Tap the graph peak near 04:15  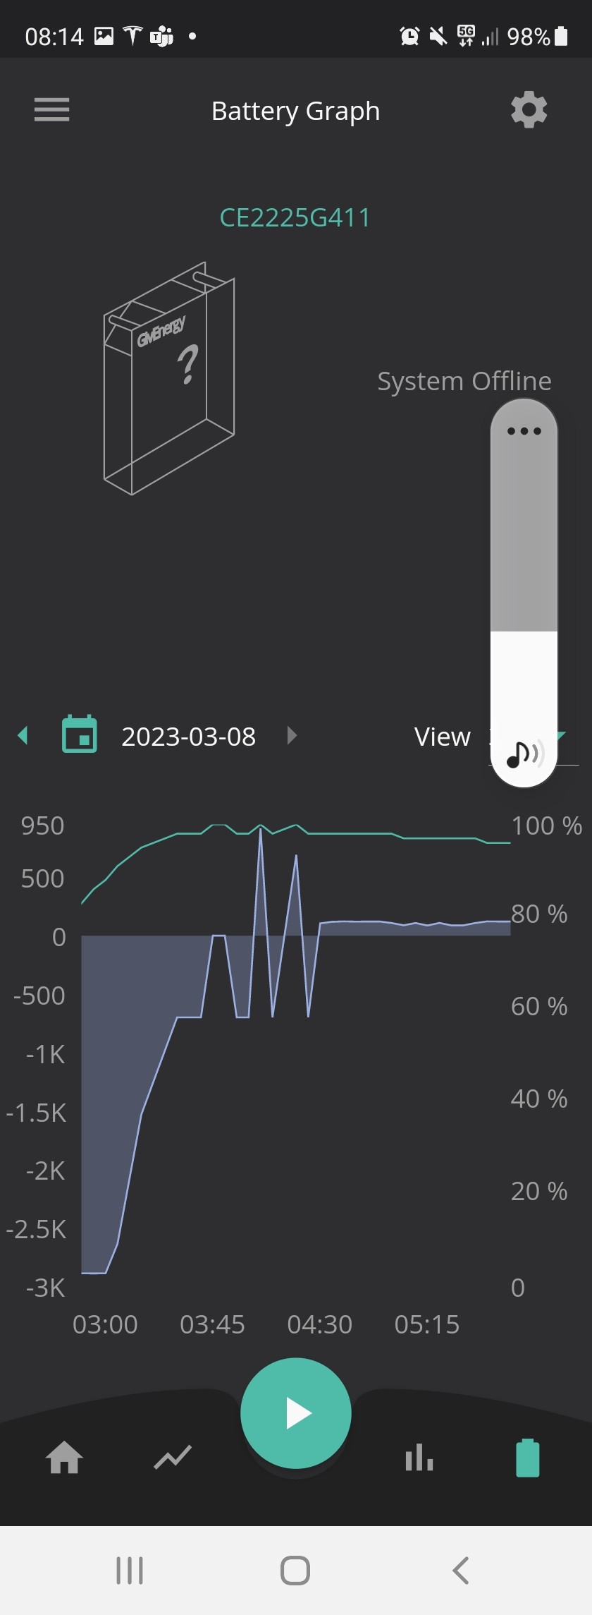click(x=296, y=855)
